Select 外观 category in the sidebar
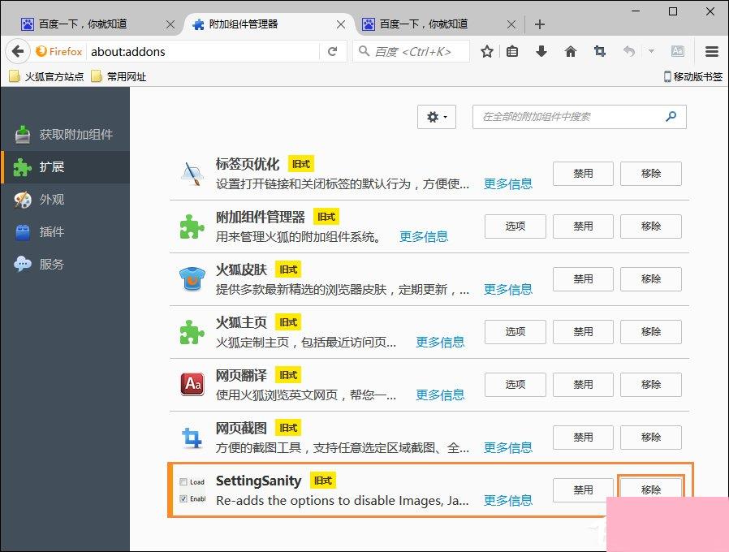Image resolution: width=729 pixels, height=552 pixels. click(65, 200)
